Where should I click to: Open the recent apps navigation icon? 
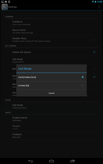click(72, 161)
